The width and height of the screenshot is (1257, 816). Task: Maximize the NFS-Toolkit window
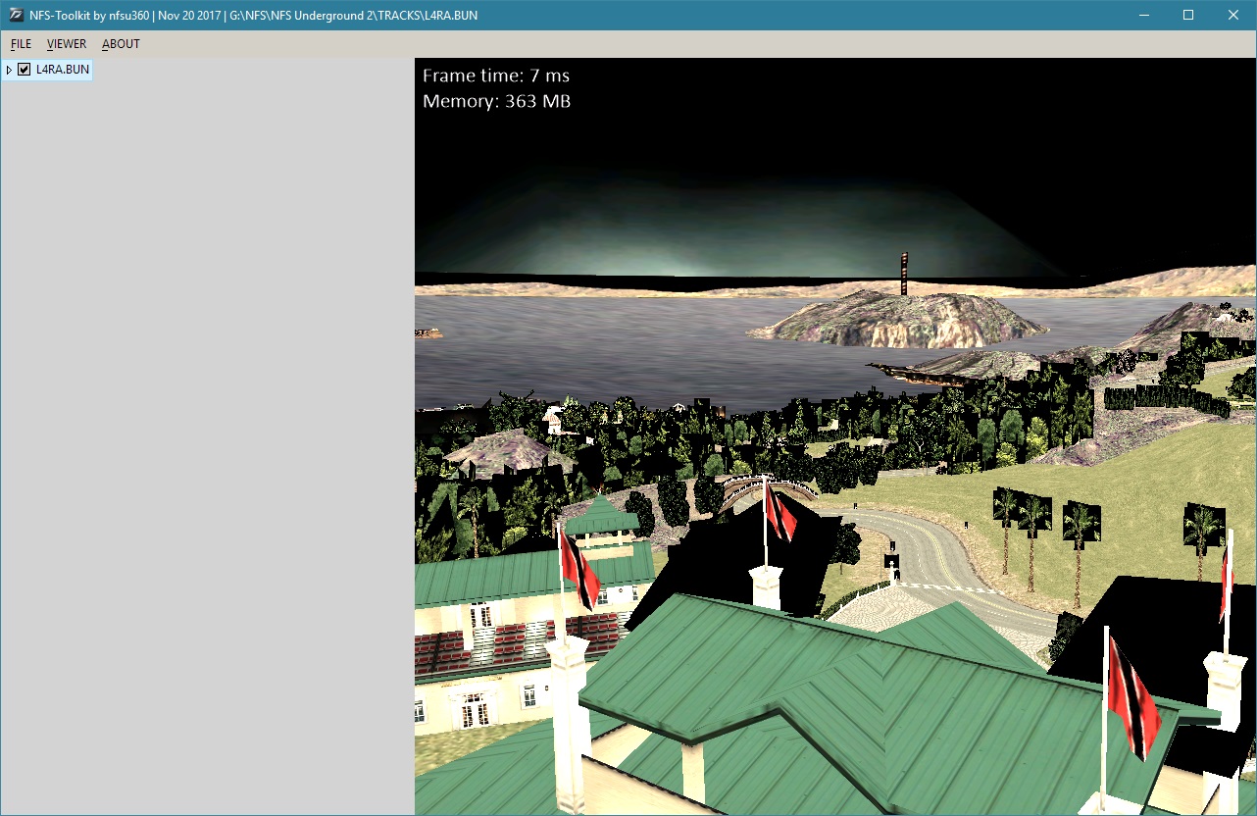1188,15
